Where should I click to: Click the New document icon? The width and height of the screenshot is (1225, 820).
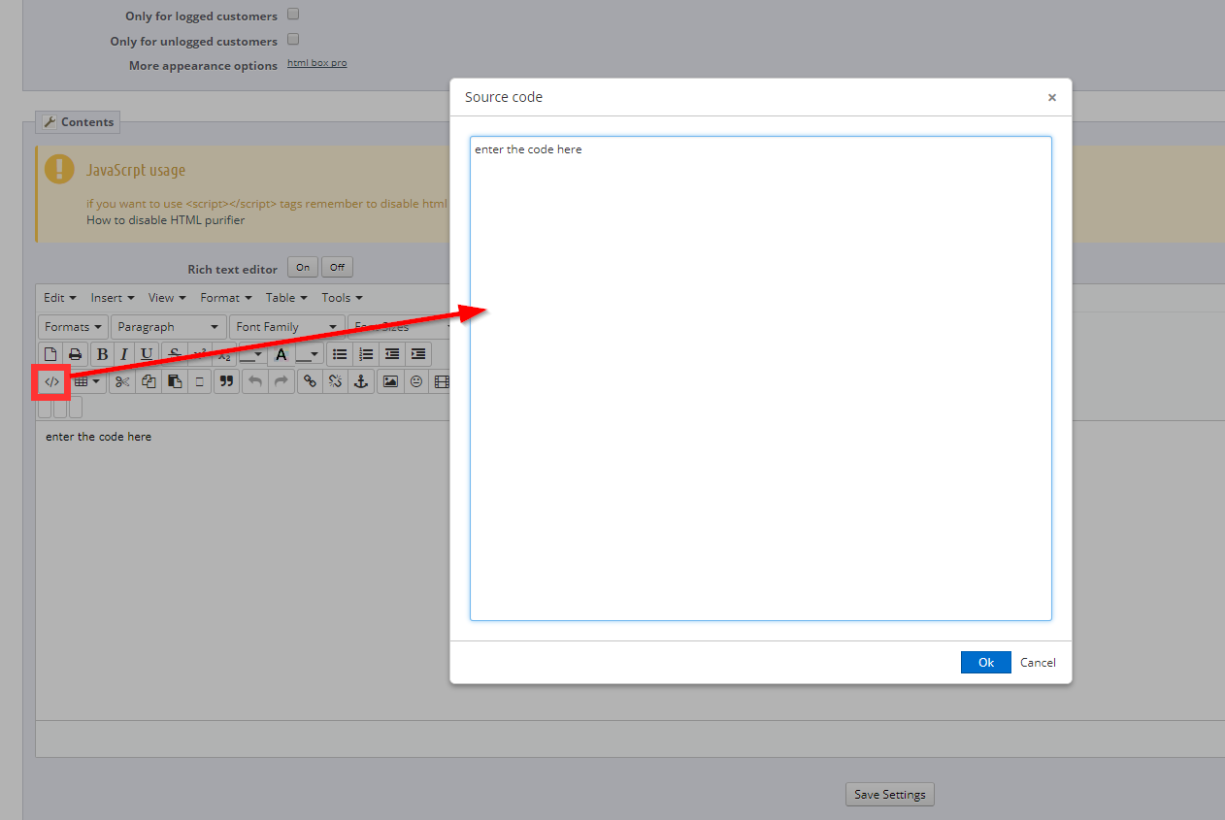[x=50, y=354]
